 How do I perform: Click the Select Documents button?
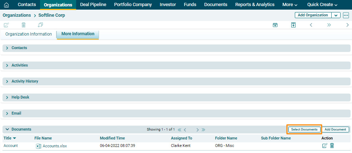pyautogui.click(x=304, y=130)
